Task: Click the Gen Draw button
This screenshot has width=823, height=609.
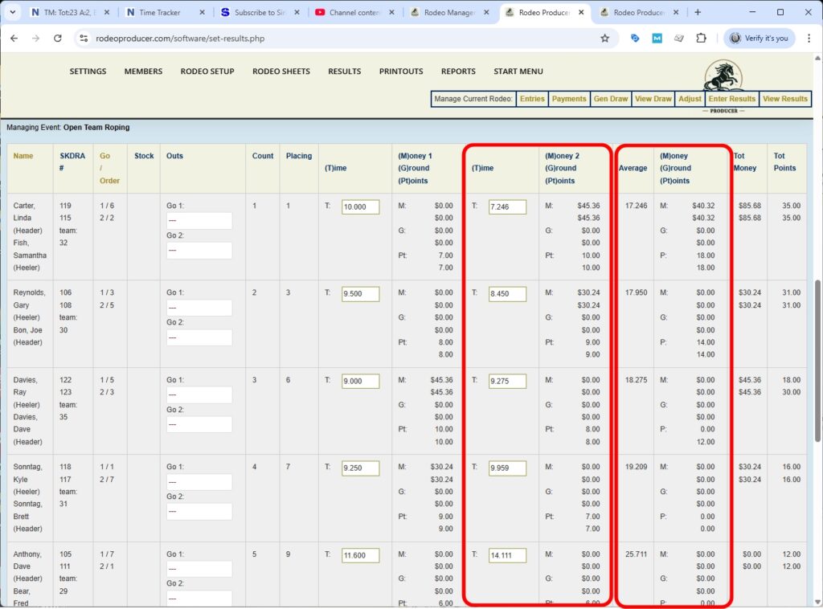Action: 611,99
